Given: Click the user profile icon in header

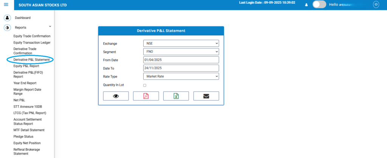Looking at the screenshot, I should 307,5.
